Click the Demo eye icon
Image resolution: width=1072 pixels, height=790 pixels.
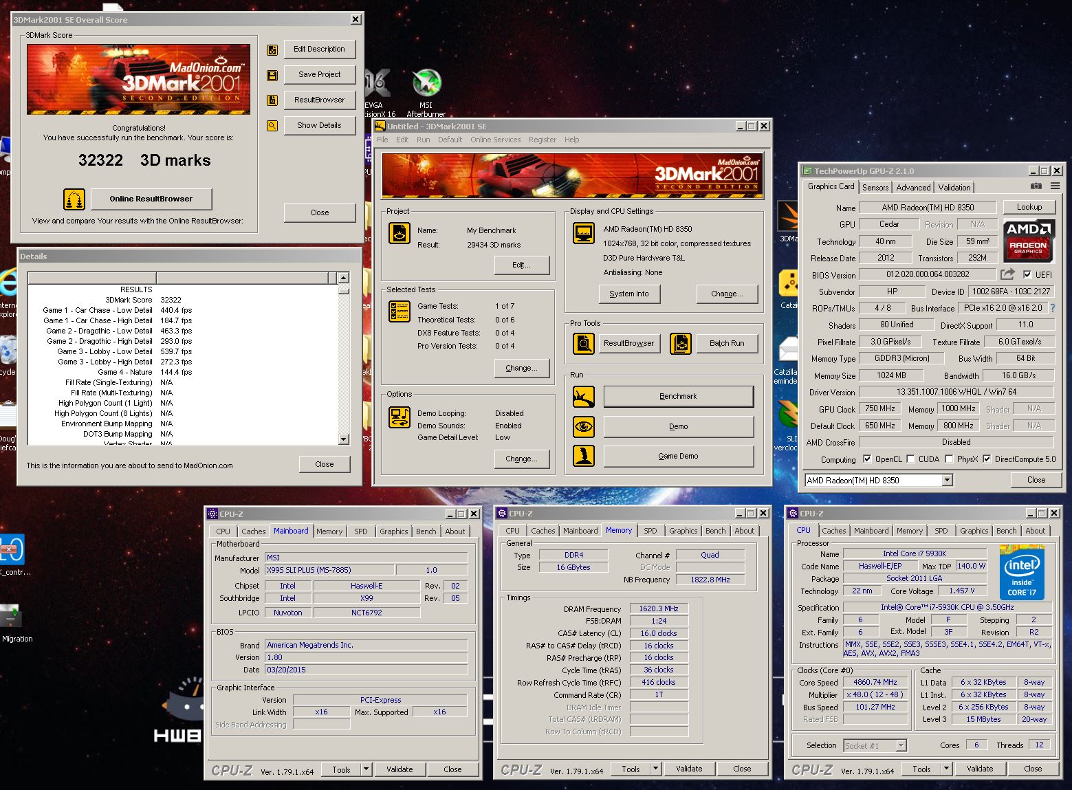coord(584,426)
